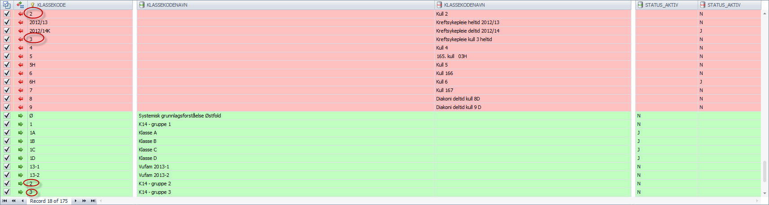
Task: Jump to the next page of records
Action: click(x=84, y=201)
